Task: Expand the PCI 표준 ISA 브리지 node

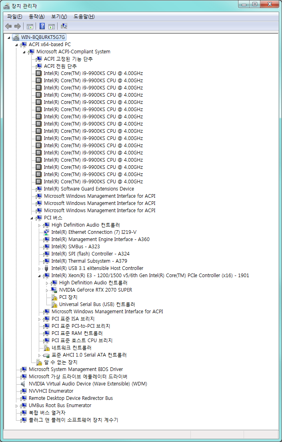Action: tap(39, 319)
